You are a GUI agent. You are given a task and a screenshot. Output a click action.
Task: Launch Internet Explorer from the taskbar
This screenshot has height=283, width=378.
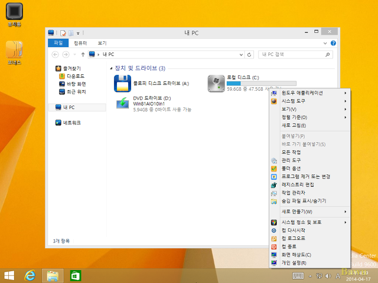[30, 275]
